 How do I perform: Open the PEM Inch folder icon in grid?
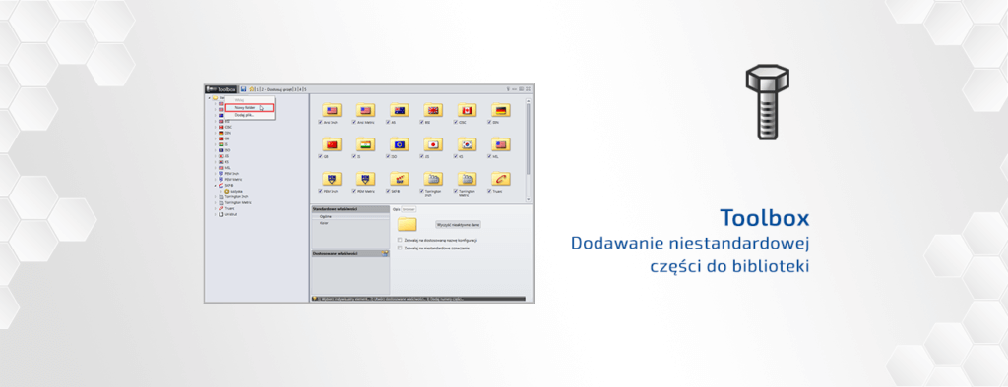pos(332,179)
